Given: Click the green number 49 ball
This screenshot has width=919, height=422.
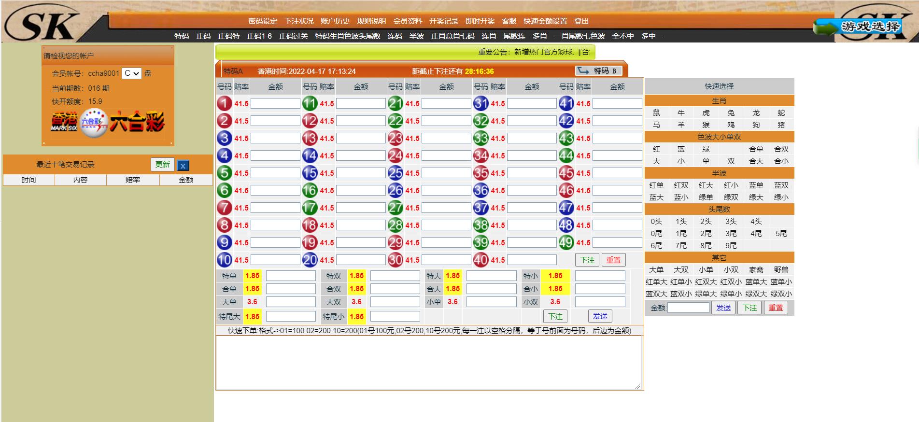Looking at the screenshot, I should click(x=566, y=242).
